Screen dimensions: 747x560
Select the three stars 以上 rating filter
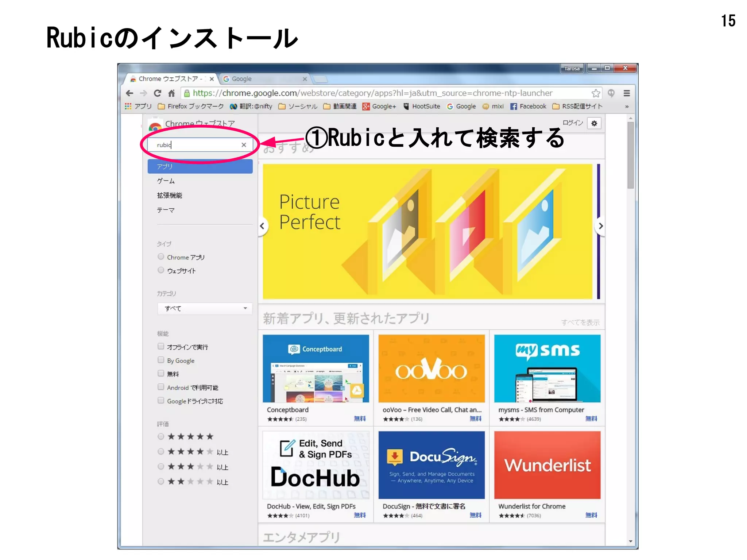tap(161, 466)
